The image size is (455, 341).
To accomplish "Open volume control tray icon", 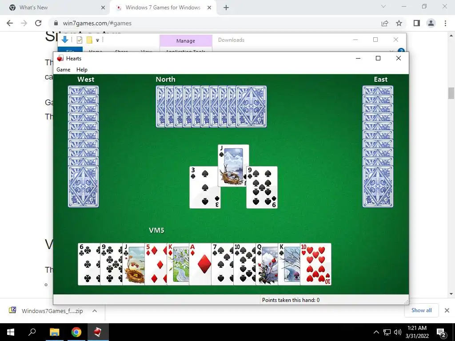I will click(397, 332).
